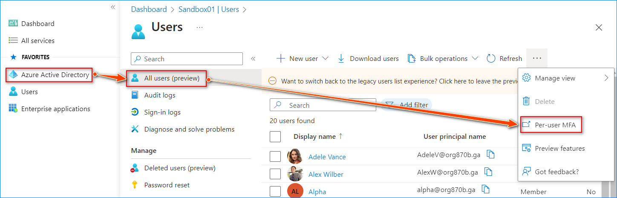This screenshot has height=198, width=617.
Task: Open the ellipsis next to Users title
Action: (199, 27)
